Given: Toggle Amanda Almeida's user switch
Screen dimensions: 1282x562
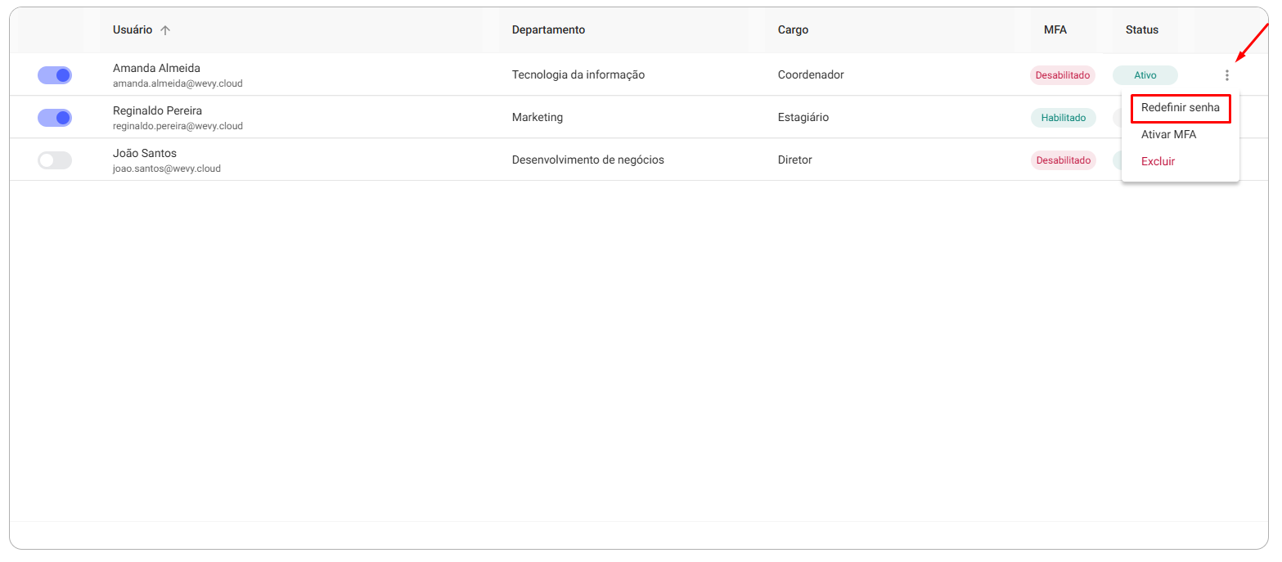Looking at the screenshot, I should tap(55, 75).
